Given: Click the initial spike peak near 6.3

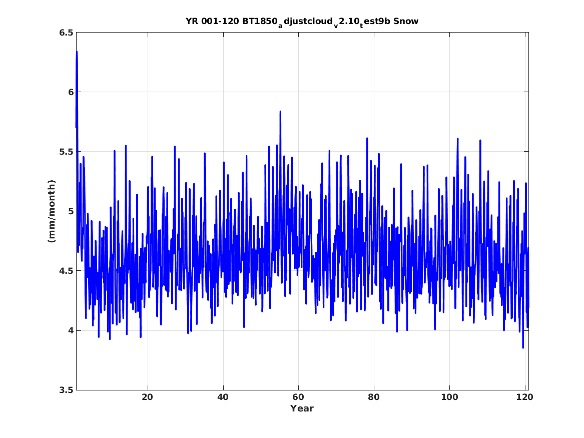Looking at the screenshot, I should 77,52.
